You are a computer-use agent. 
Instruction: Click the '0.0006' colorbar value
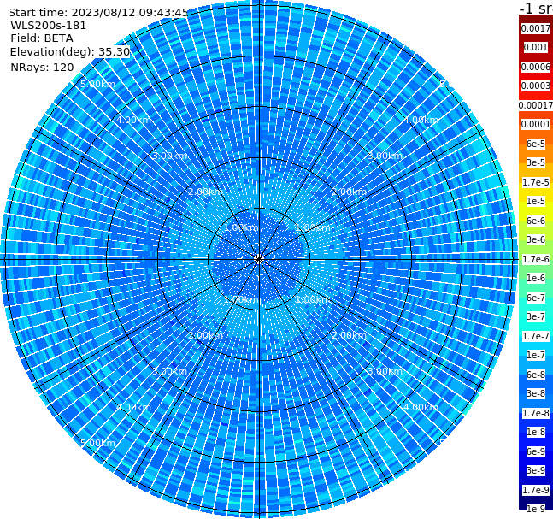click(x=536, y=67)
